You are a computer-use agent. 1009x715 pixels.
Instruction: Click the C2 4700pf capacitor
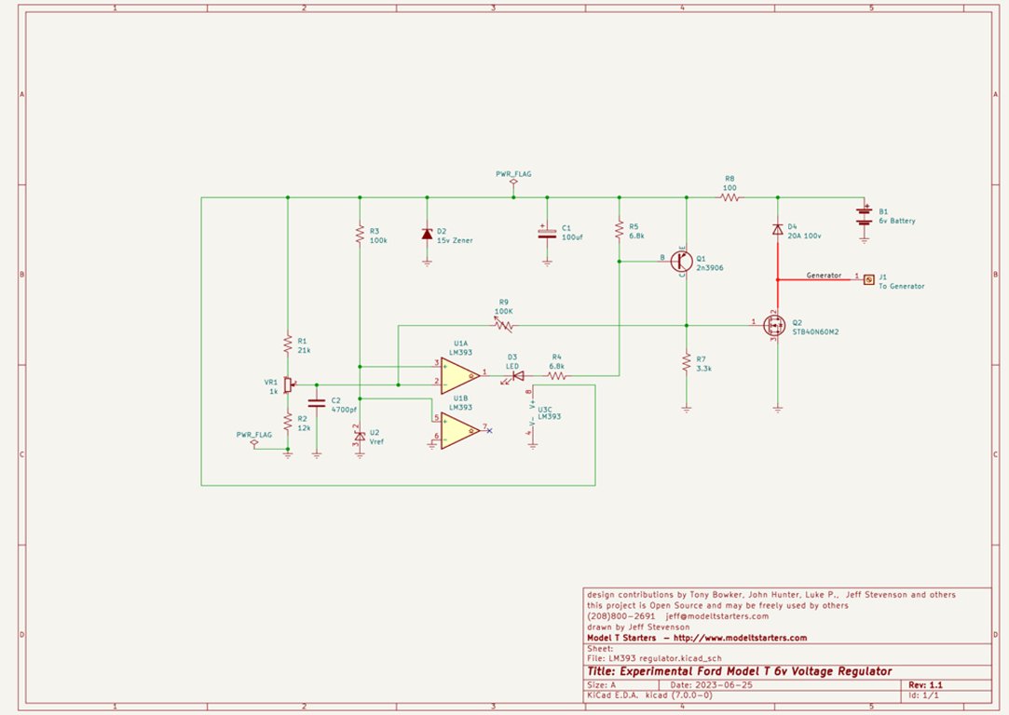tap(317, 403)
